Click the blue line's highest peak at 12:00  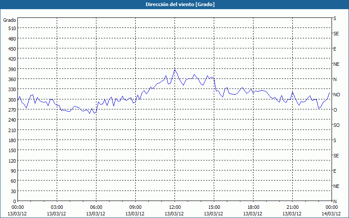[x=175, y=70]
